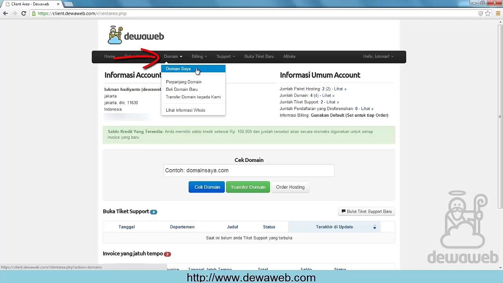Open Buka Tiket Baru in the navbar
503x283 pixels.
click(259, 57)
